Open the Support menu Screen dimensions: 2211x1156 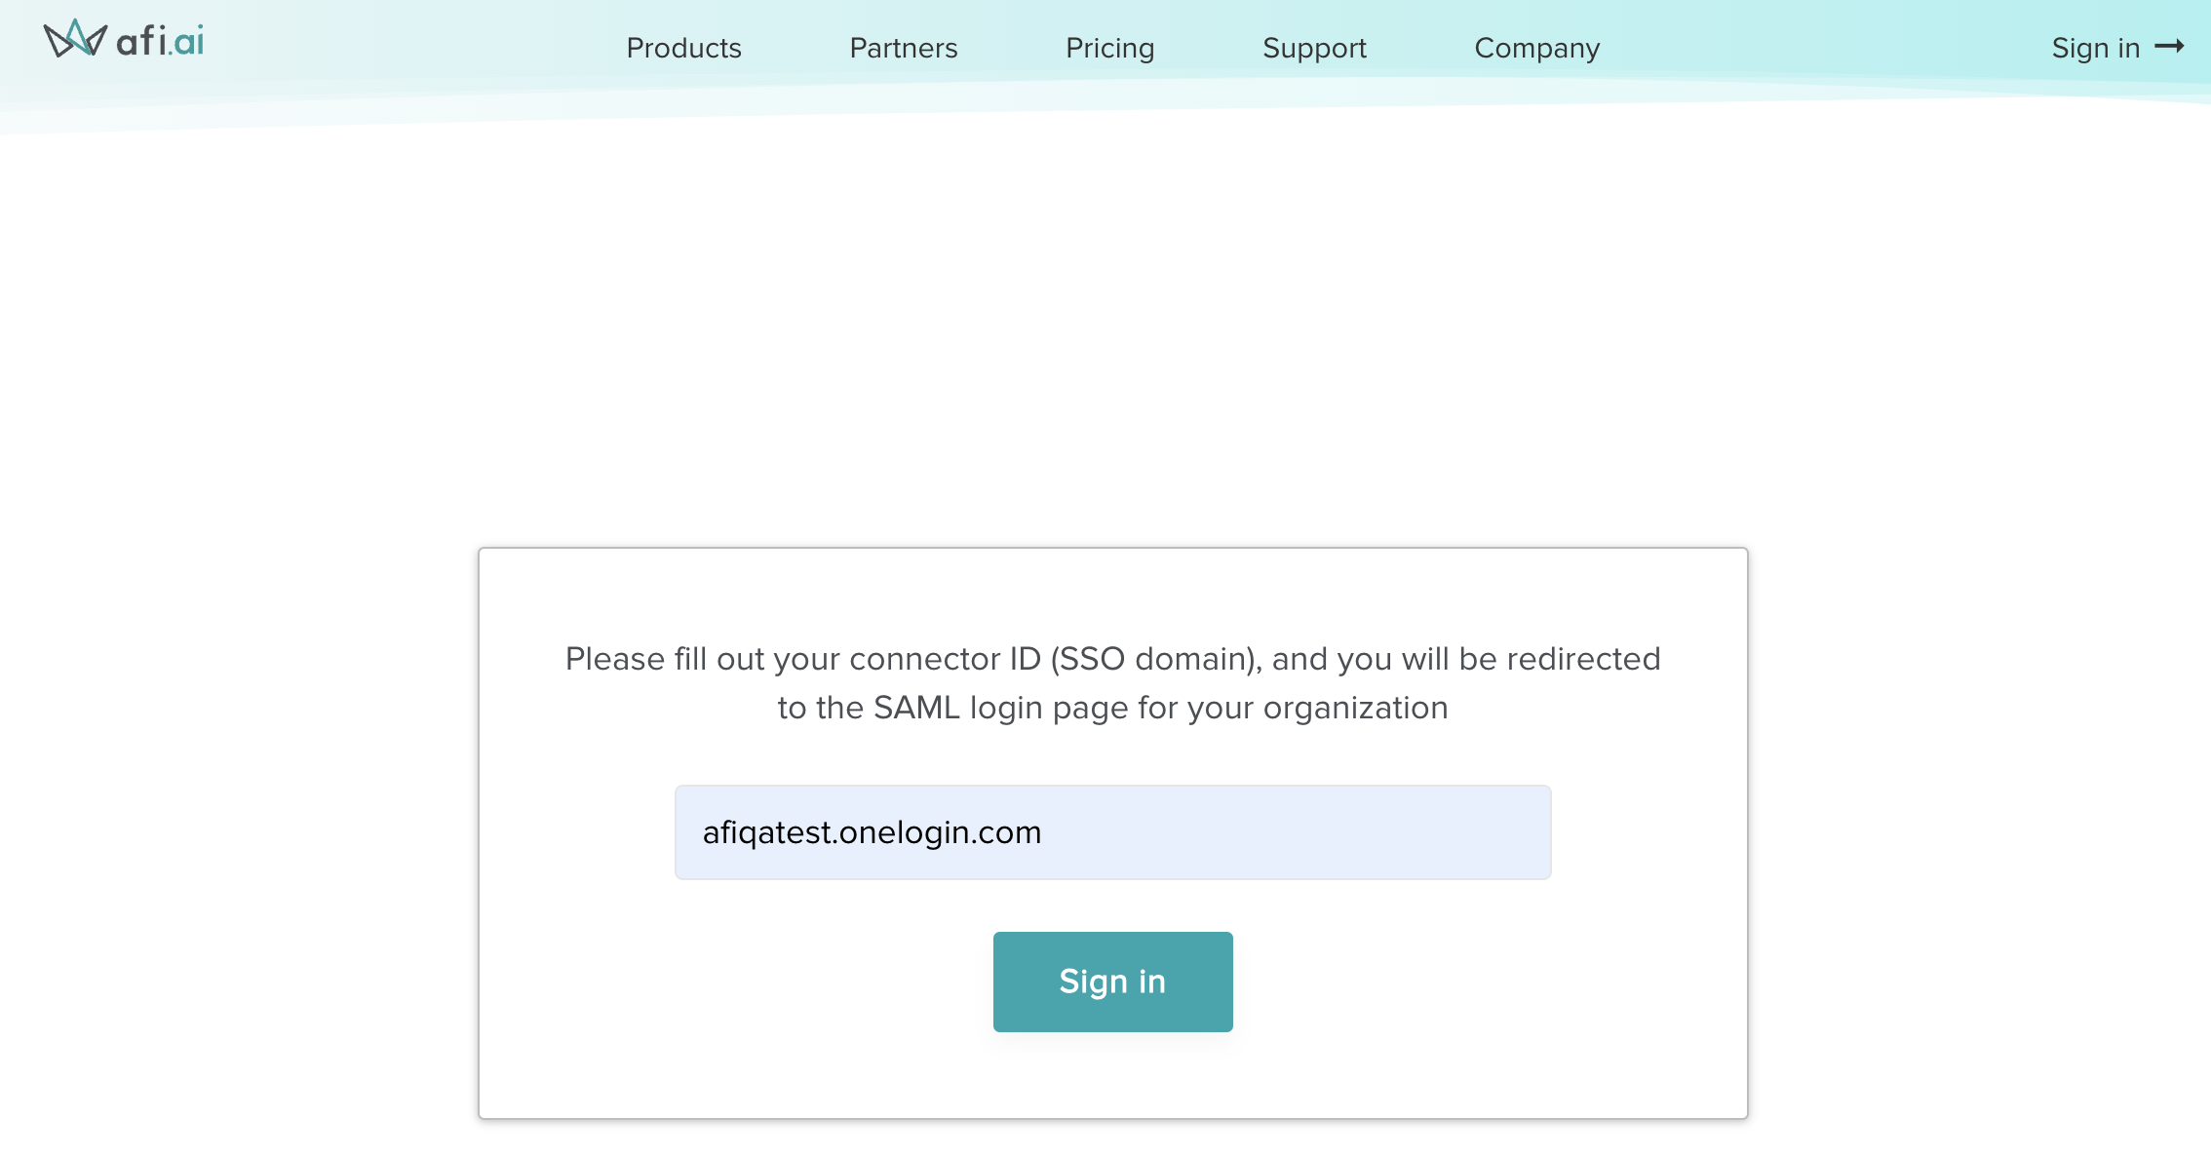click(1314, 48)
